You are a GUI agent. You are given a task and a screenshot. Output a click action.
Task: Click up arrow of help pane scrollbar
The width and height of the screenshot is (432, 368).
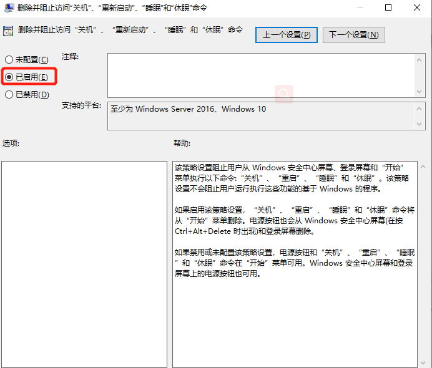(423, 167)
